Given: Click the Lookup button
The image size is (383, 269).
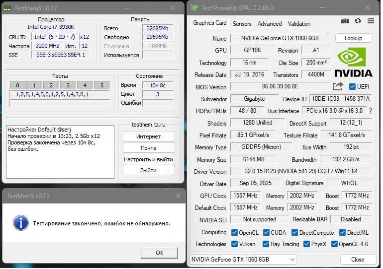Looking at the screenshot, I should [x=354, y=38].
